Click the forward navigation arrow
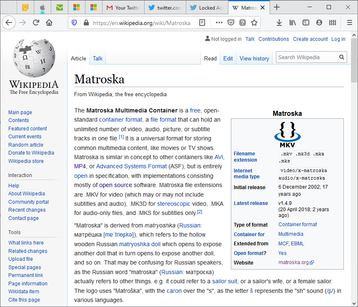The width and height of the screenshot is (358, 307). tap(23, 22)
